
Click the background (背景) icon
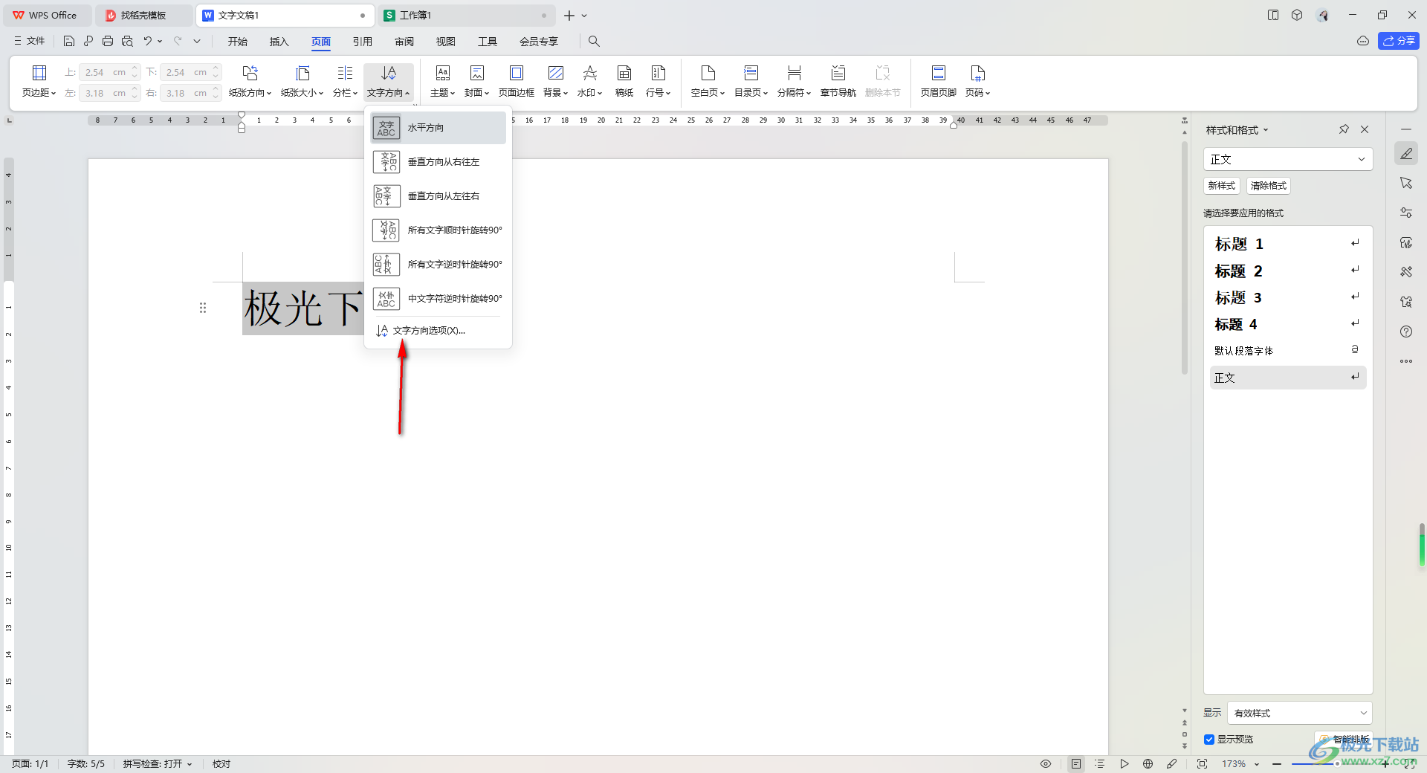coord(555,73)
